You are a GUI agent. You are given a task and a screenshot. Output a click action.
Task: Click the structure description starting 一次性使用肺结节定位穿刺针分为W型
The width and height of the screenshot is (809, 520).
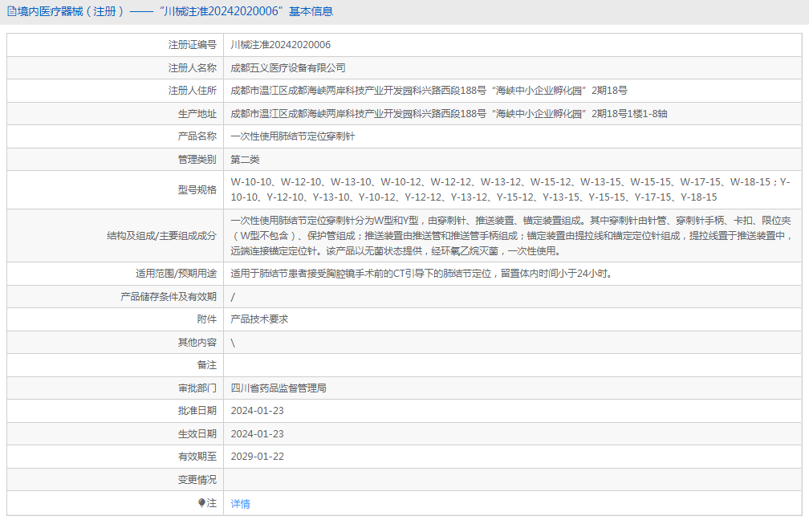[510, 236]
